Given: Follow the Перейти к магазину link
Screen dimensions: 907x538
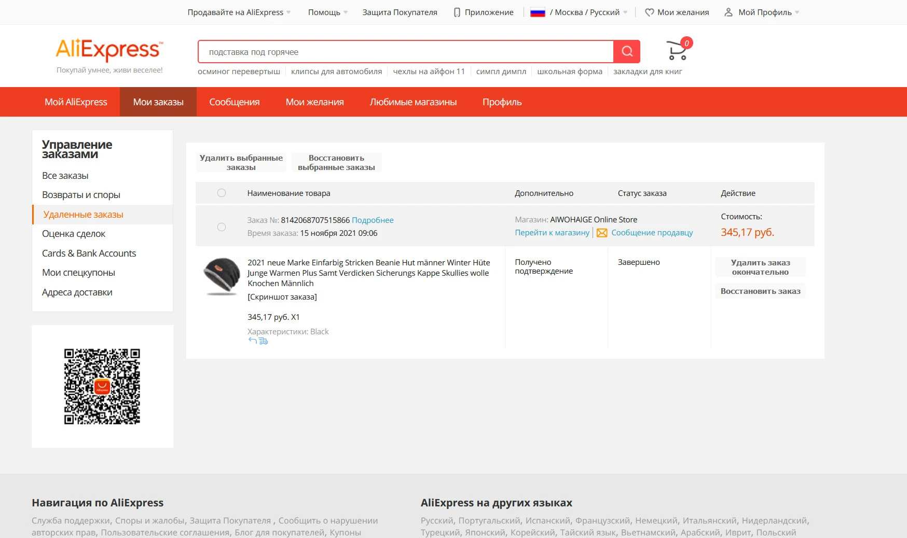Looking at the screenshot, I should pos(552,233).
